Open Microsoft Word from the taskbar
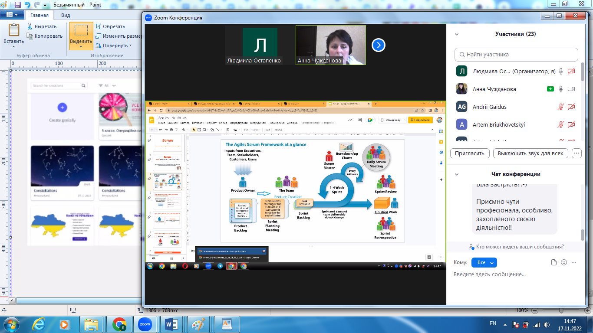The image size is (593, 333). [x=171, y=324]
